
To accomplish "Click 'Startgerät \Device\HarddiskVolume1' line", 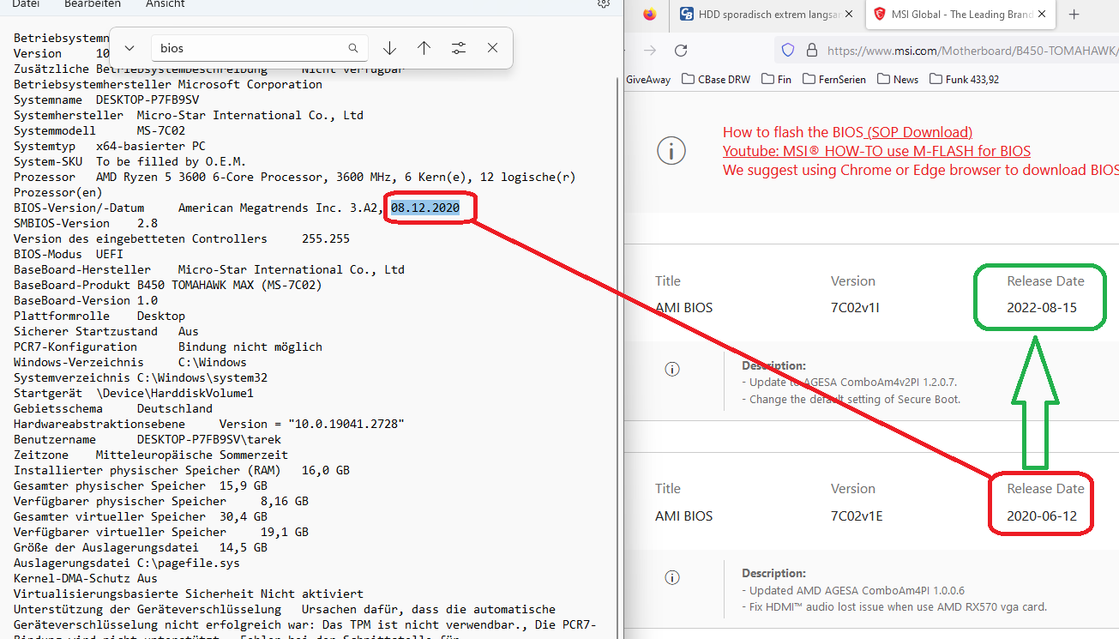I will pos(134,393).
